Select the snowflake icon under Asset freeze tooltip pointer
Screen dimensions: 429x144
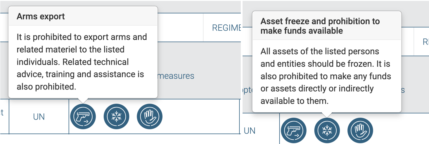pyautogui.click(x=327, y=131)
